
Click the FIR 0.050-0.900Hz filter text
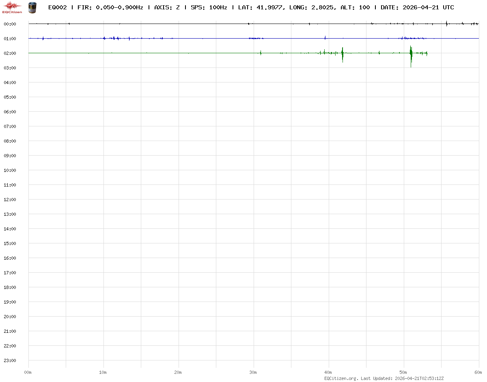pyautogui.click(x=110, y=7)
